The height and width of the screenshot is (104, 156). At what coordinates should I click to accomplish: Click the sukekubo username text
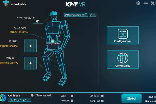click(x=18, y=4)
